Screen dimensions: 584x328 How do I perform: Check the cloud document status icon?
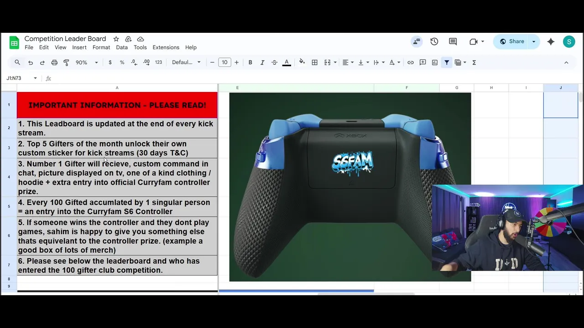click(141, 39)
